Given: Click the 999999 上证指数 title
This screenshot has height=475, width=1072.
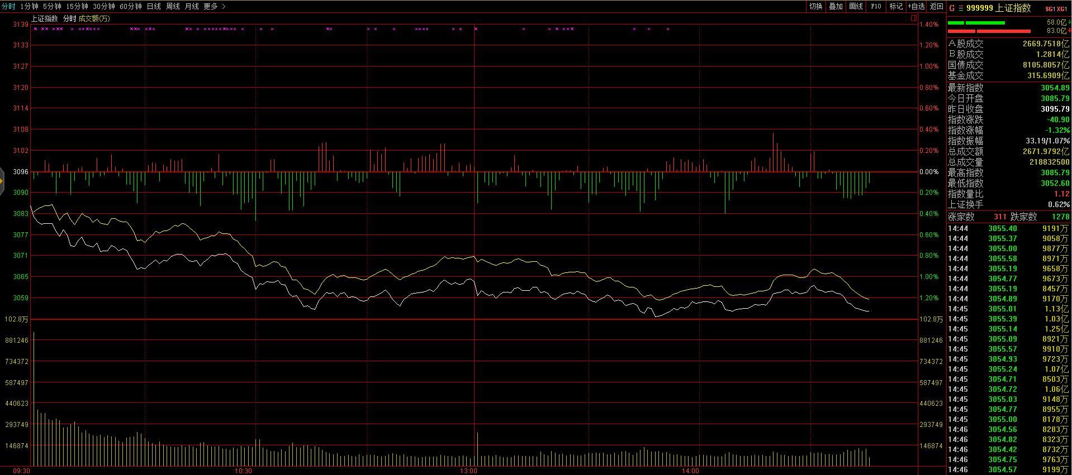Looking at the screenshot, I should pyautogui.click(x=999, y=8).
